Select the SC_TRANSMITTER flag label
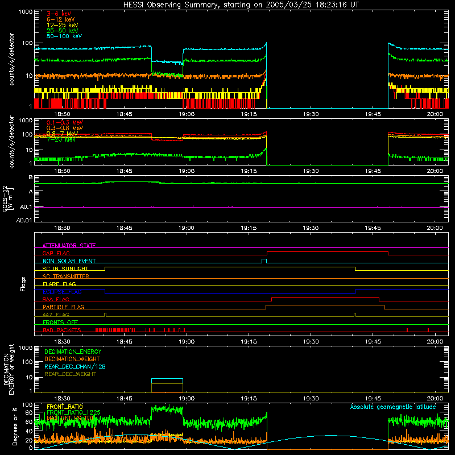 (65, 276)
